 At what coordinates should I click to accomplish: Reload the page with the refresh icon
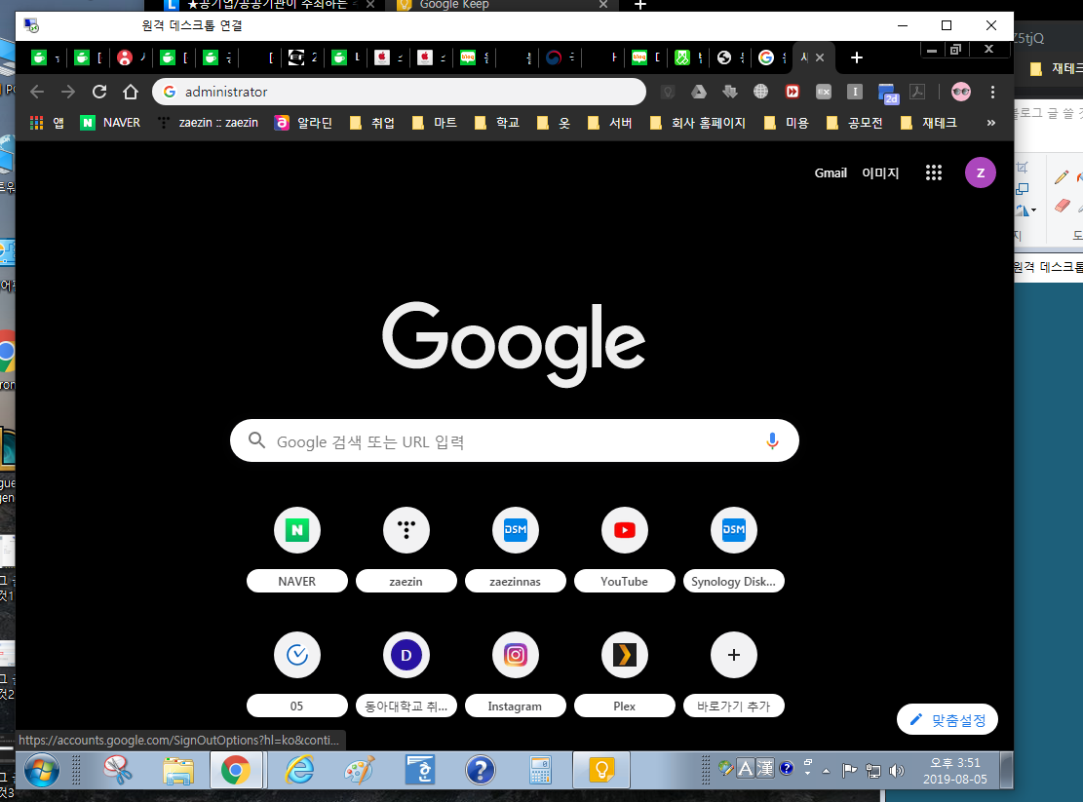(x=99, y=92)
